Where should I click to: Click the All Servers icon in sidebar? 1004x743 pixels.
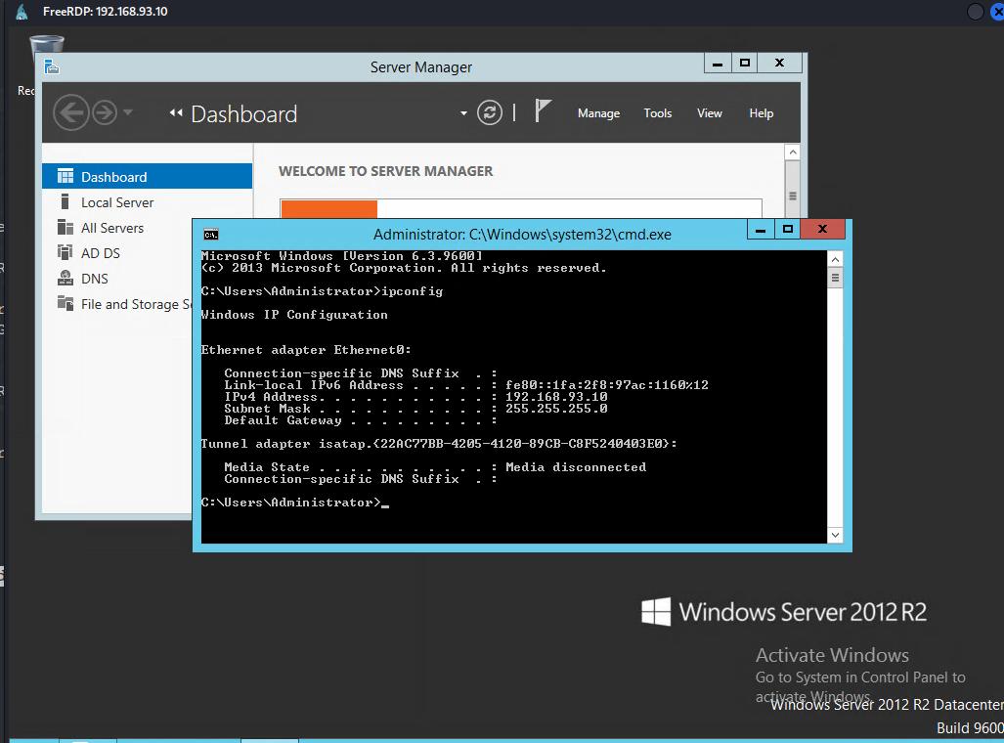point(65,228)
